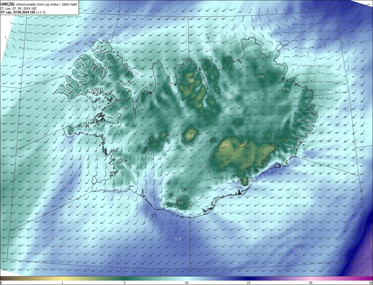Viewport: 373px width, 285px height.
Task: Click the 9.4 value off the southeast coast
Action: 295,193
